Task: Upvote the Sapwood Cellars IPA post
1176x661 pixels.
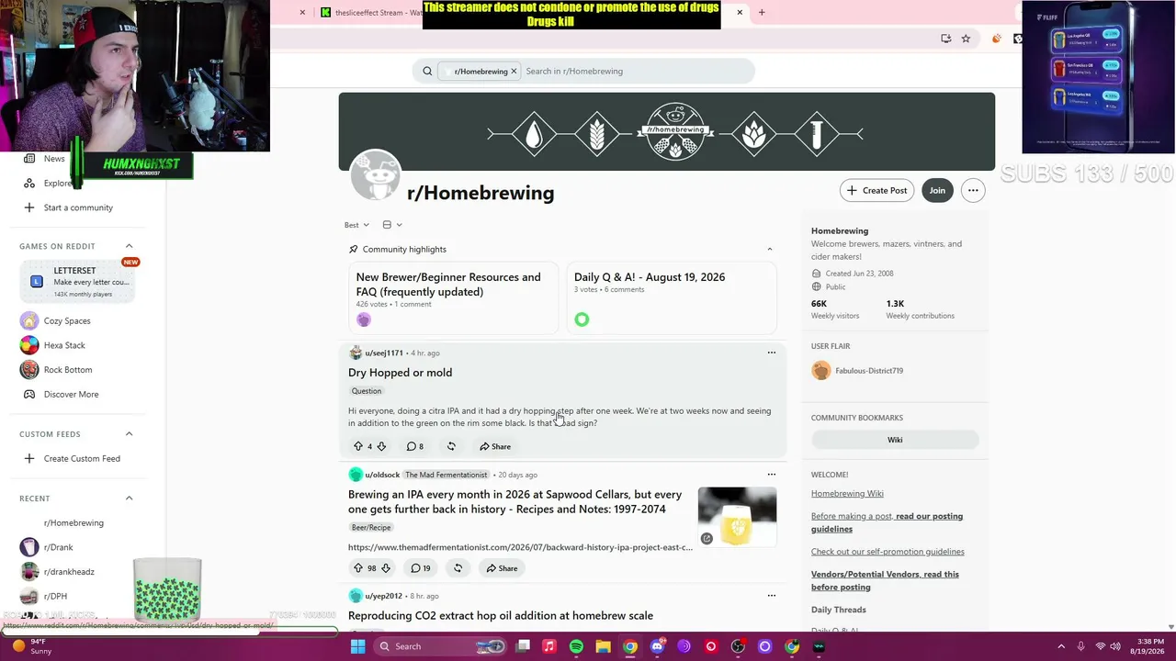Action: point(358,568)
